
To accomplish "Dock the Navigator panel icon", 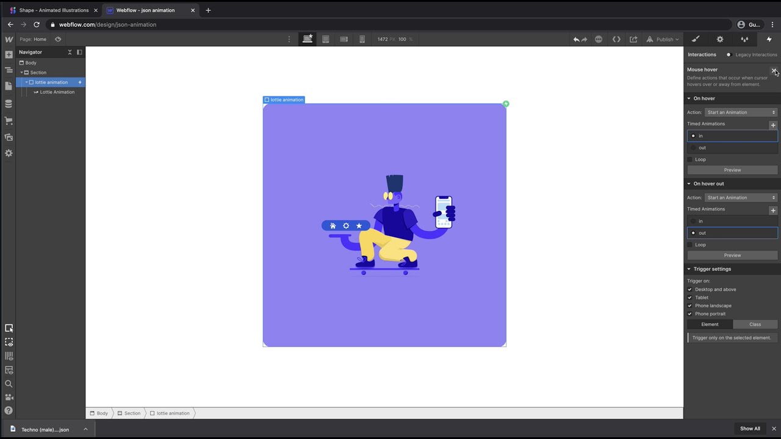I will [79, 52].
